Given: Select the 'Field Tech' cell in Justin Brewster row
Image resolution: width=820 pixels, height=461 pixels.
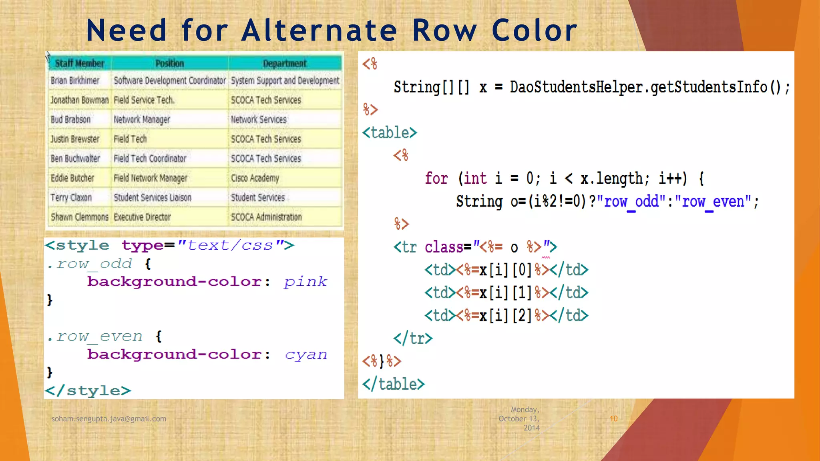Looking at the screenshot, I should (x=170, y=139).
